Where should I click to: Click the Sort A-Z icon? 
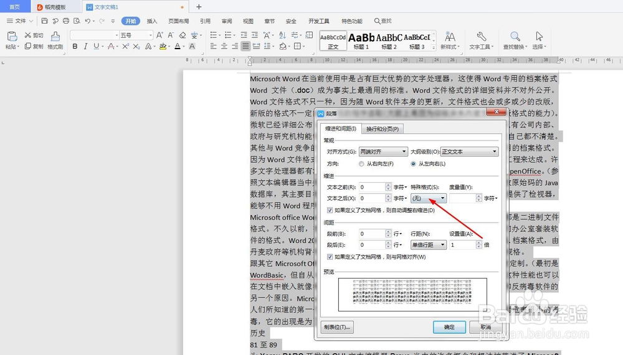tap(282, 35)
